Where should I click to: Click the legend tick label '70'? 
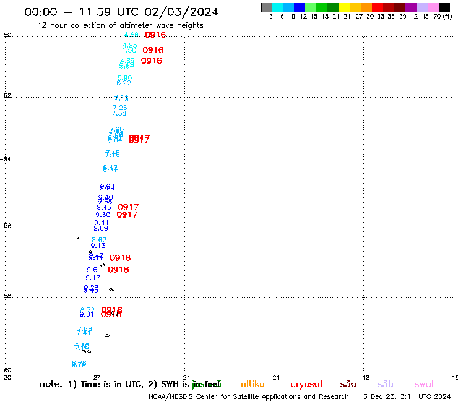click(x=437, y=17)
